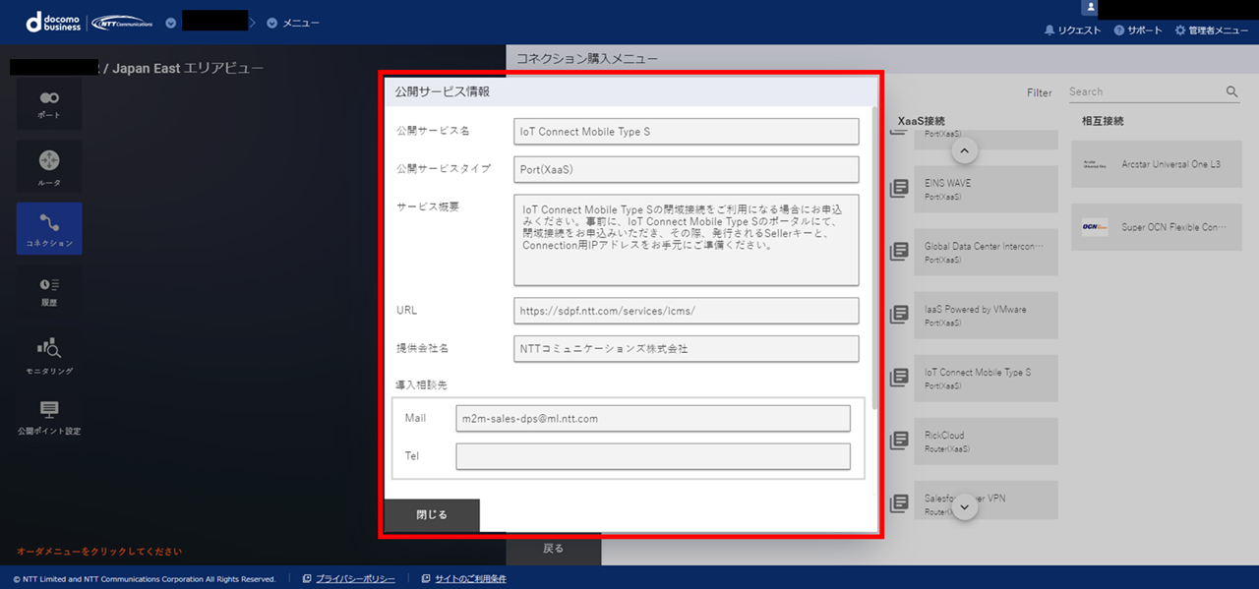Click the RickCloud document icon
The width and height of the screenshot is (1259, 589).
click(x=899, y=441)
